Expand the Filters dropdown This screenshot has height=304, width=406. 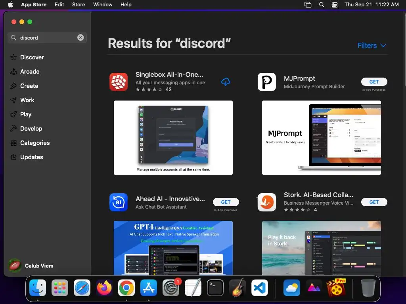(x=372, y=46)
